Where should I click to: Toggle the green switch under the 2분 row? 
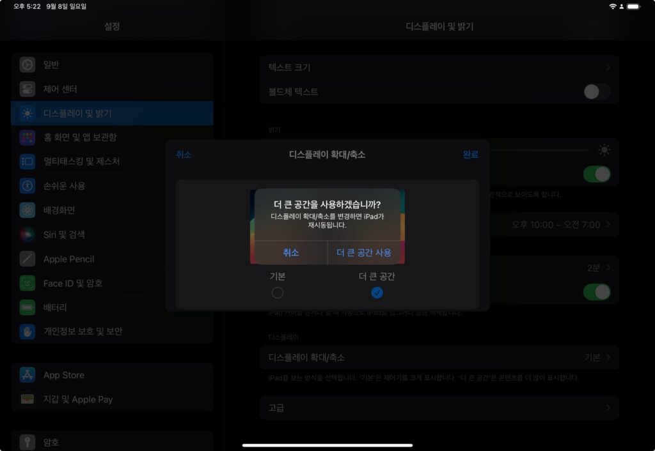pos(597,292)
